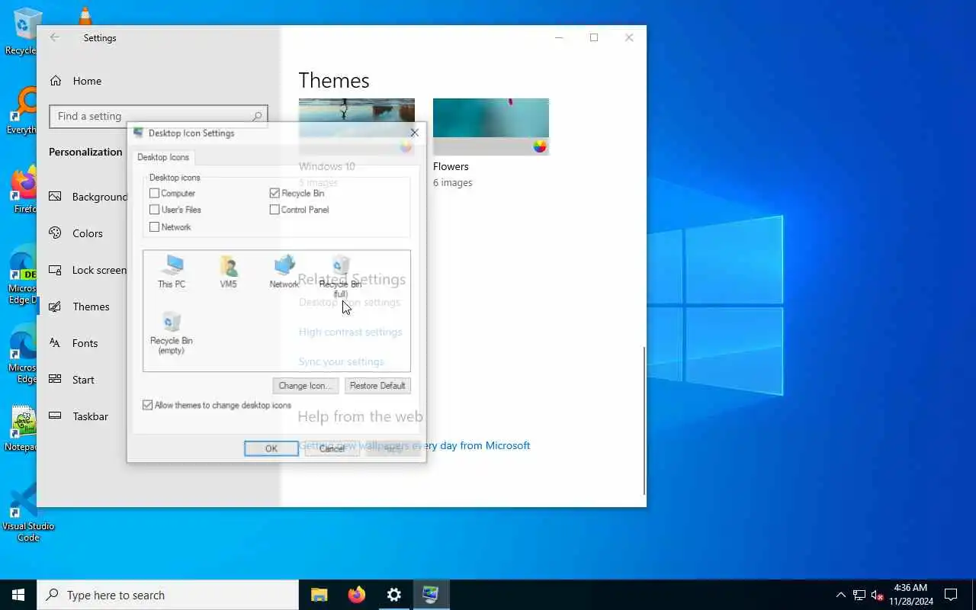
Task: Click the Start tiles icon in sidebar
Action: tap(56, 380)
